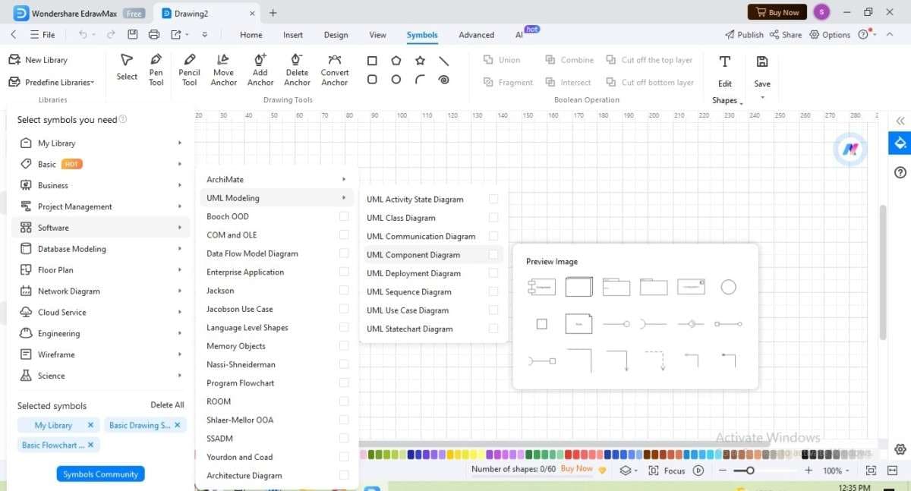
Task: Tick the UML Activity State Diagram checkbox
Action: point(493,199)
